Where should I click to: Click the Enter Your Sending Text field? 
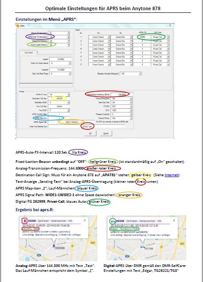click(x=86, y=127)
